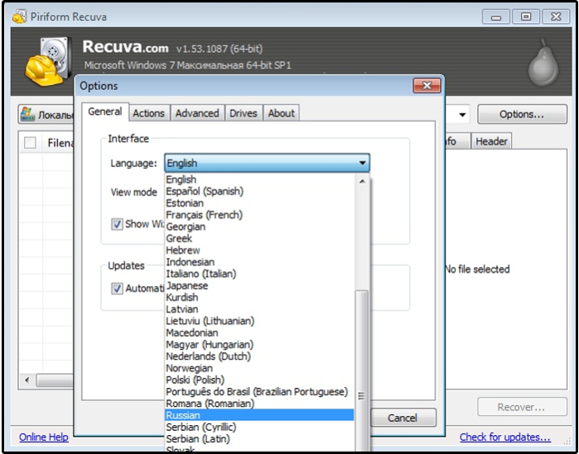Open the Header tab in main window
579x454 pixels.
click(x=491, y=141)
